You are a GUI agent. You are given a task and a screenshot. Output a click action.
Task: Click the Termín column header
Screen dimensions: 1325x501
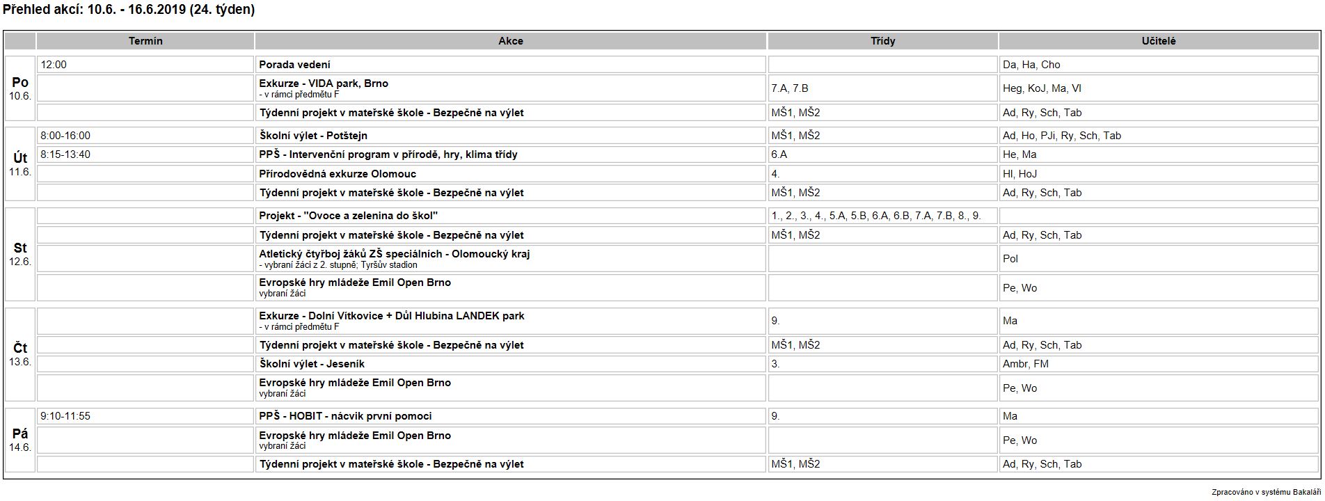click(145, 41)
